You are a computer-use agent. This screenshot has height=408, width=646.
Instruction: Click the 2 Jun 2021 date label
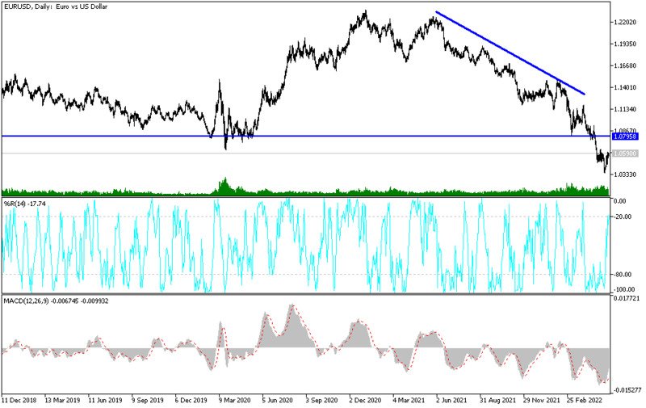[452, 400]
